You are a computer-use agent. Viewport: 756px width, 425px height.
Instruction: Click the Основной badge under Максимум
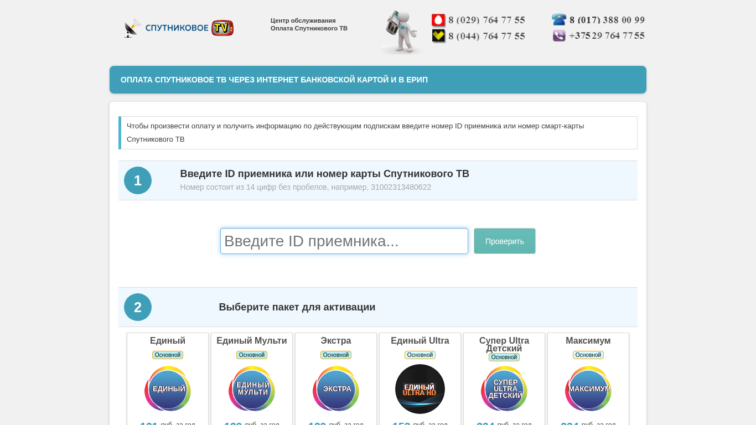(x=588, y=355)
